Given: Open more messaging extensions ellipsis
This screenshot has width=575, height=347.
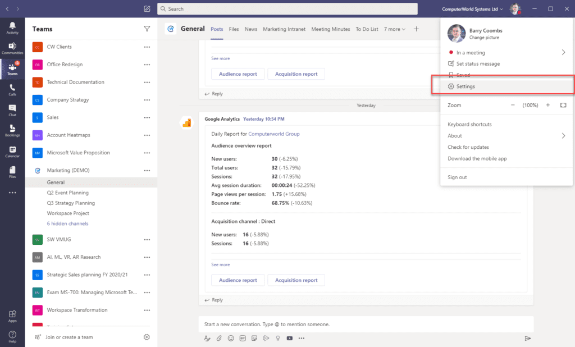Looking at the screenshot, I should click(x=302, y=338).
